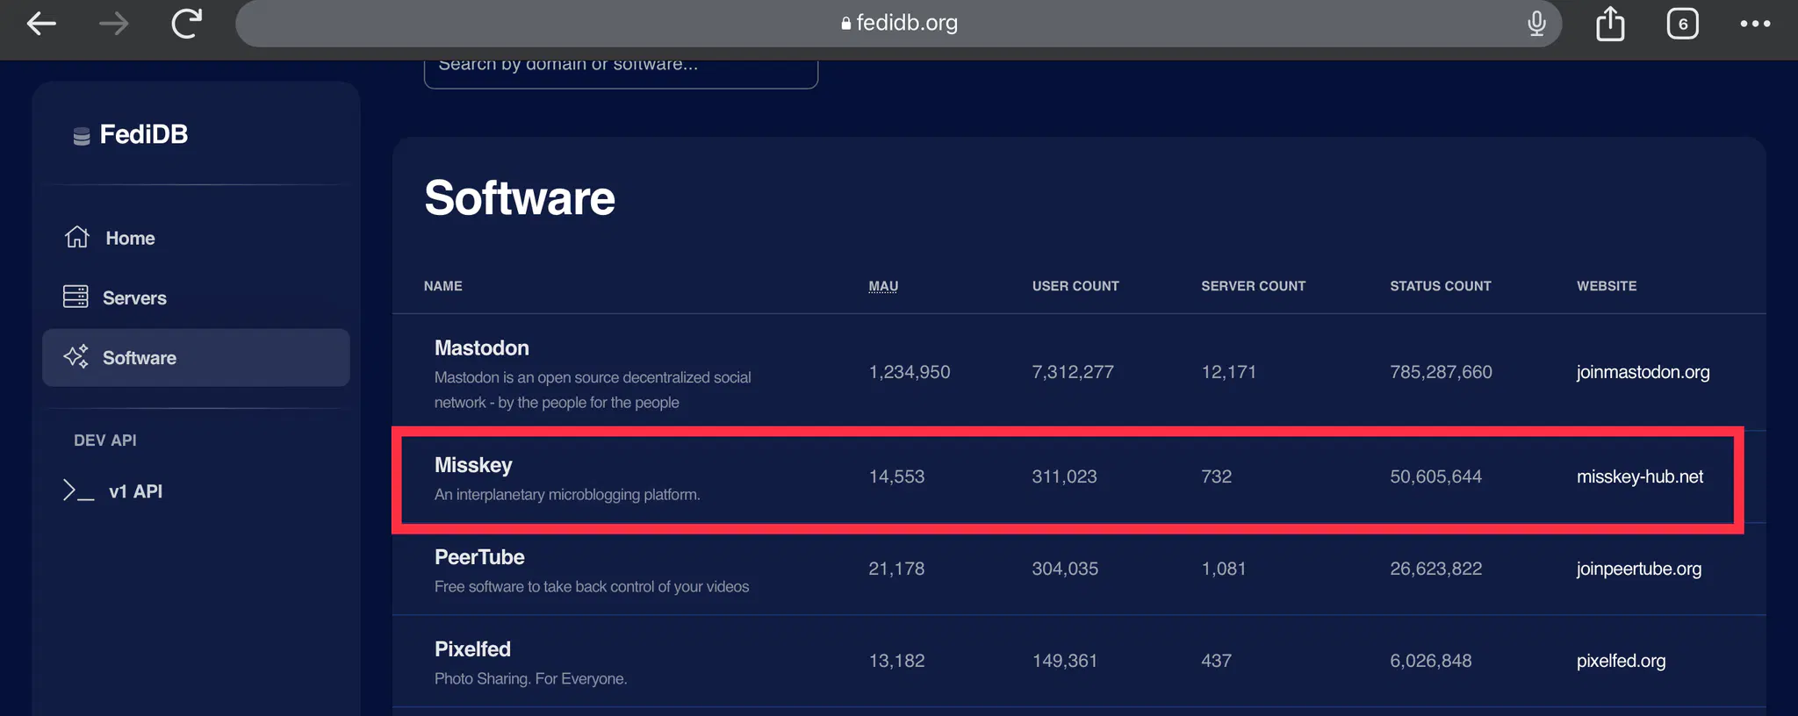Open misskey-hub.net website link
Screen dimensions: 1798x716
1639,476
